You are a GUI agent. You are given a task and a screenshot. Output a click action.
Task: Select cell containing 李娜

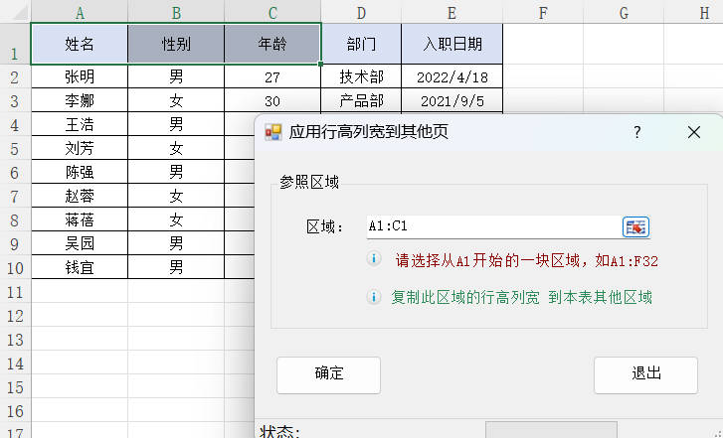pyautogui.click(x=80, y=100)
